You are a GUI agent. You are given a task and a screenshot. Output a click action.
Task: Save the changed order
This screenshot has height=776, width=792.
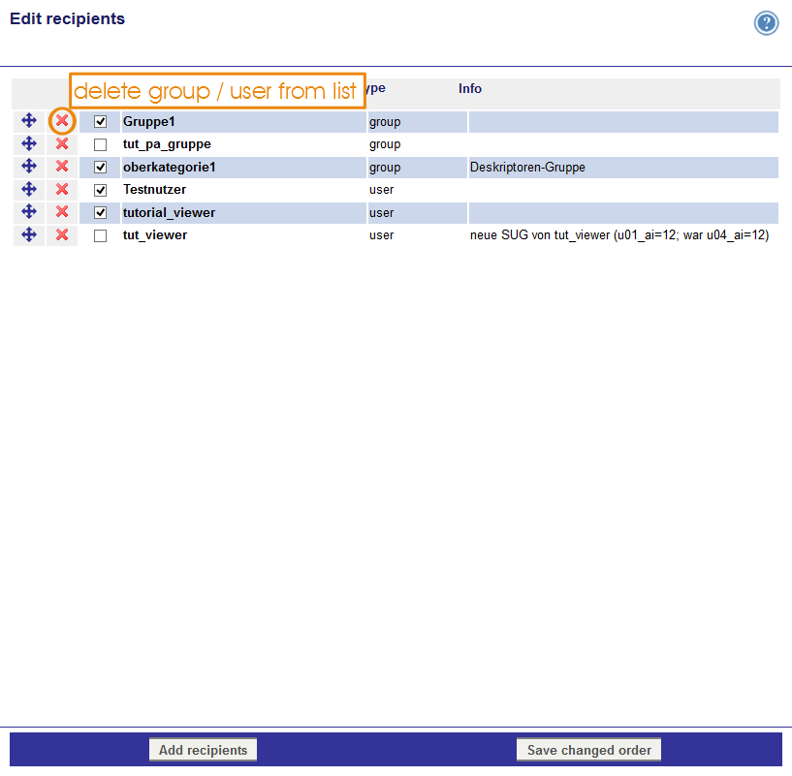click(589, 750)
